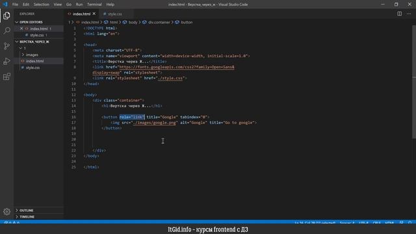Collapse the ВЕРСТКА_ЧЕРЕЗ_Ж project folder section
Image resolution: width=416 pixels, height=234 pixels.
click(x=17, y=42)
